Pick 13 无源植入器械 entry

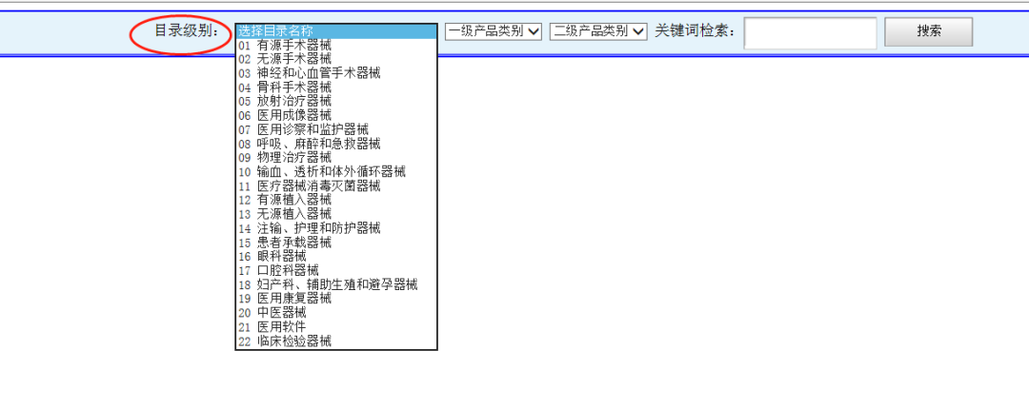(336, 214)
